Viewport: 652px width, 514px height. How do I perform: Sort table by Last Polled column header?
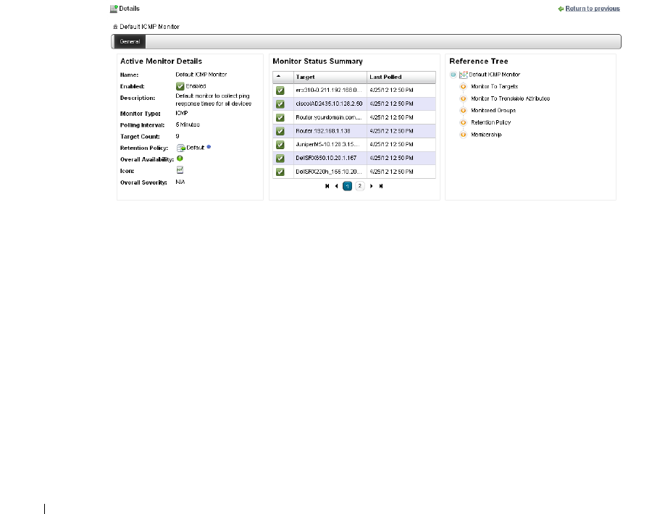401,77
